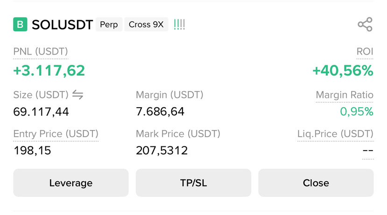Tap the Margin Ratio label for details

pos(345,95)
